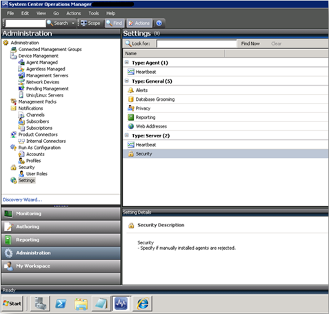
Task: Click the Name column header
Action: pos(174,53)
